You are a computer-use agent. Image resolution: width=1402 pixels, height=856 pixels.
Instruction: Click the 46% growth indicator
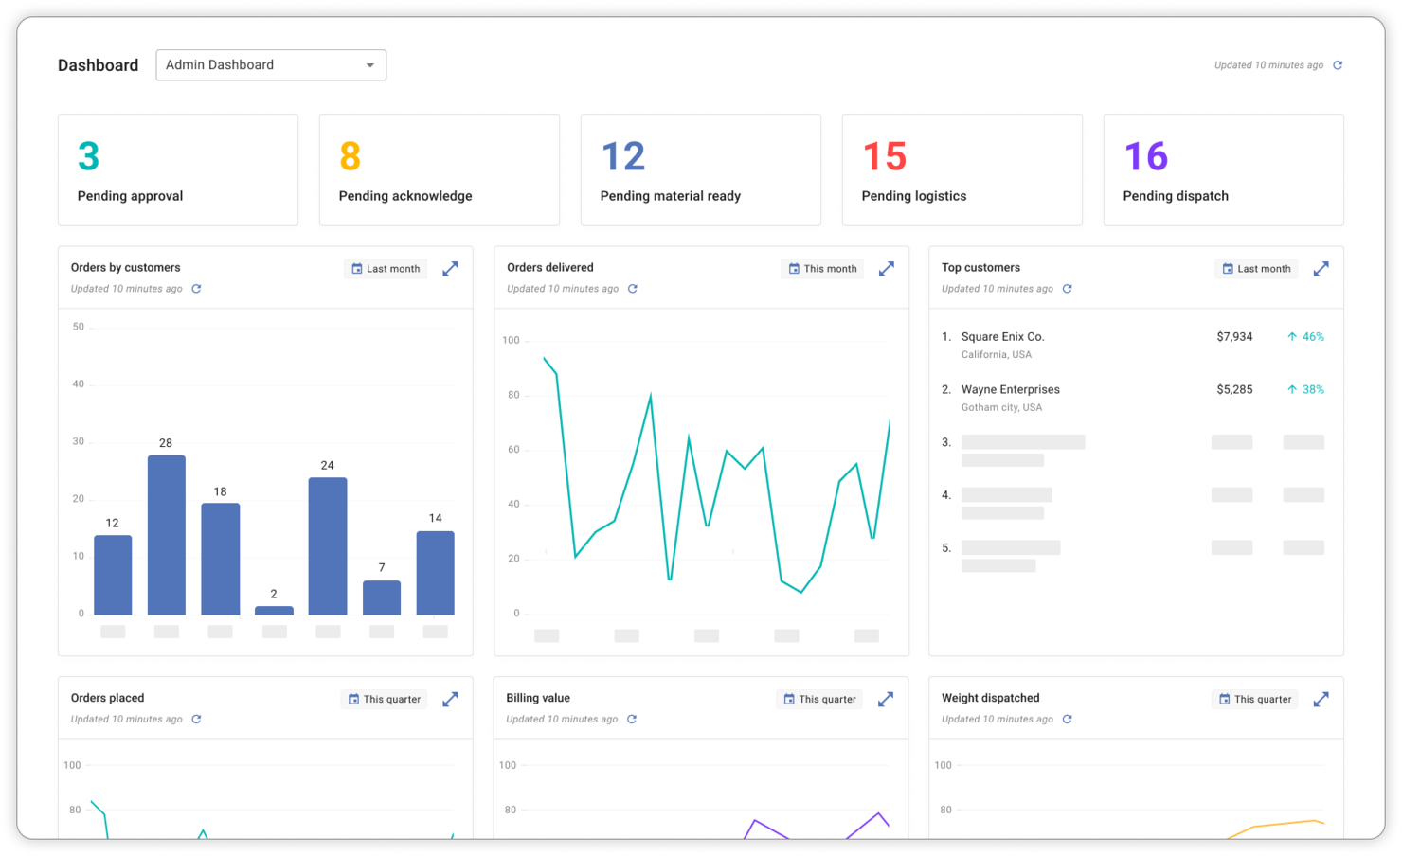point(1305,337)
